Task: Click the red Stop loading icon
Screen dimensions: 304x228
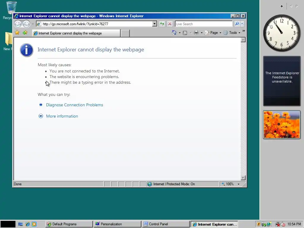Action: (x=170, y=24)
